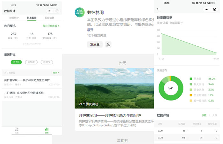The height and width of the screenshot is (144, 223).
Task: Select the 近7天 time range
Action: pos(16,62)
